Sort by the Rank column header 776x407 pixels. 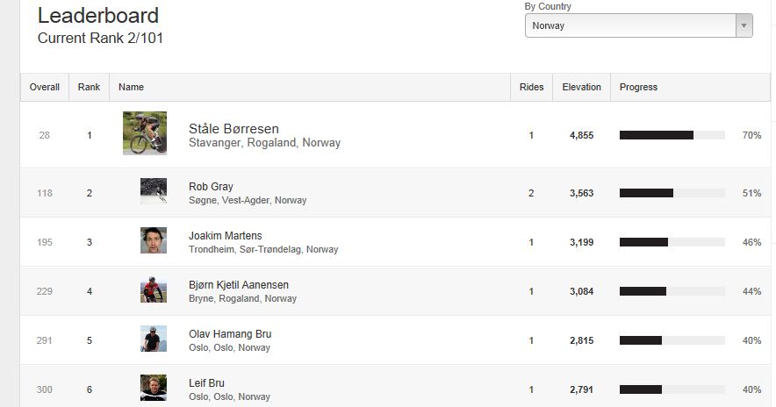click(x=89, y=87)
